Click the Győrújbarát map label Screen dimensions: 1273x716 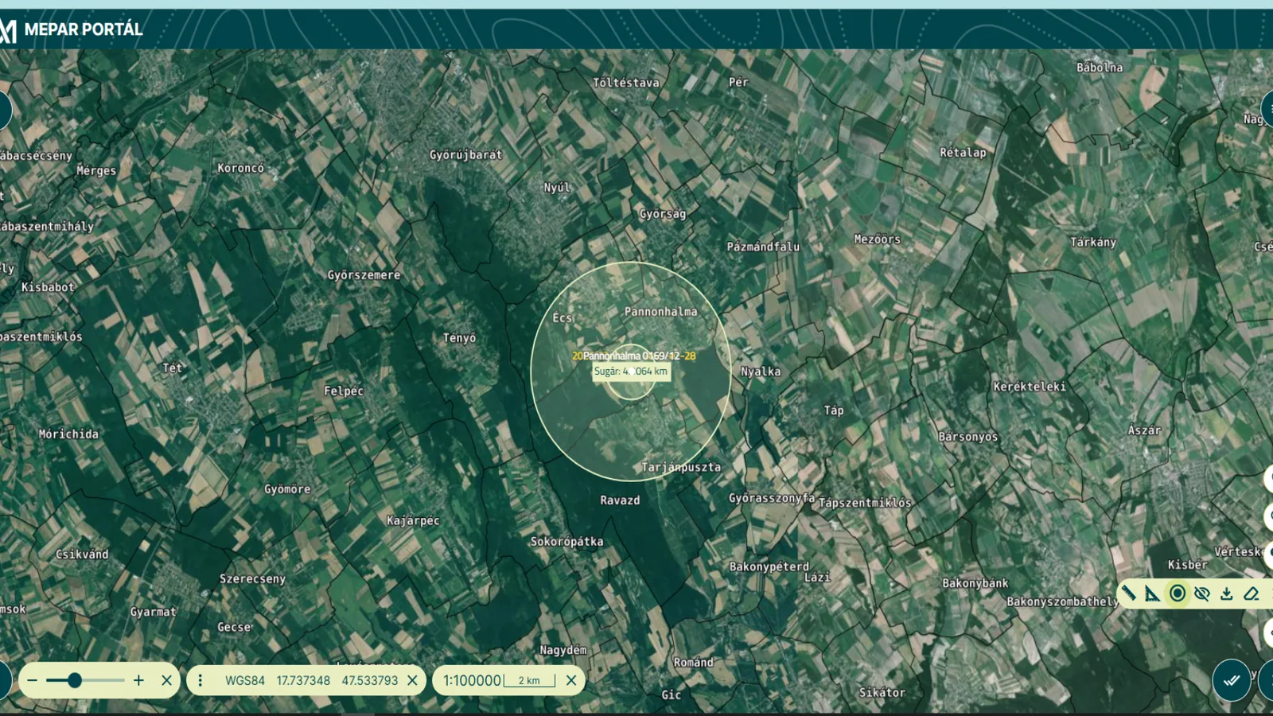[x=466, y=155]
